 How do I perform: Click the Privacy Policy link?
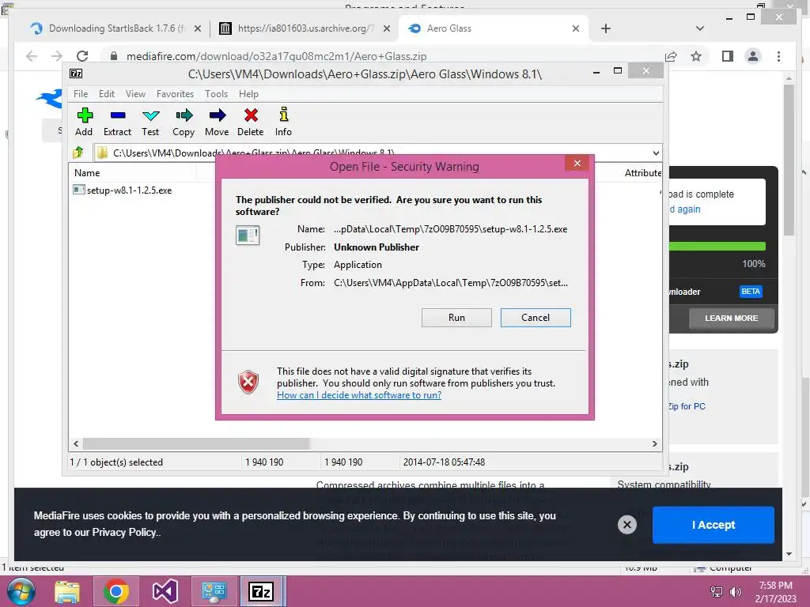pos(124,533)
